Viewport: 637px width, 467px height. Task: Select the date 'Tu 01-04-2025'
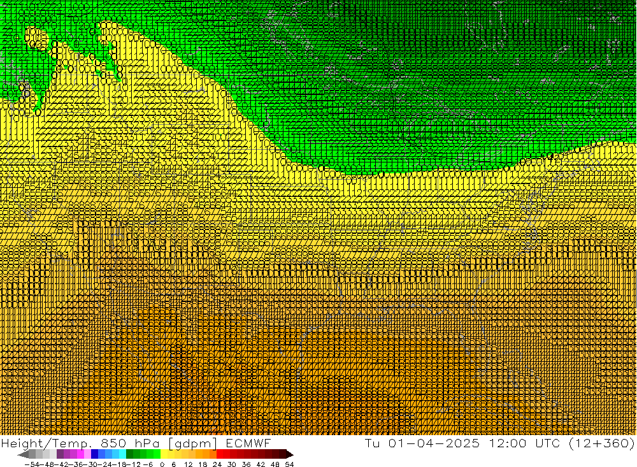point(422,443)
